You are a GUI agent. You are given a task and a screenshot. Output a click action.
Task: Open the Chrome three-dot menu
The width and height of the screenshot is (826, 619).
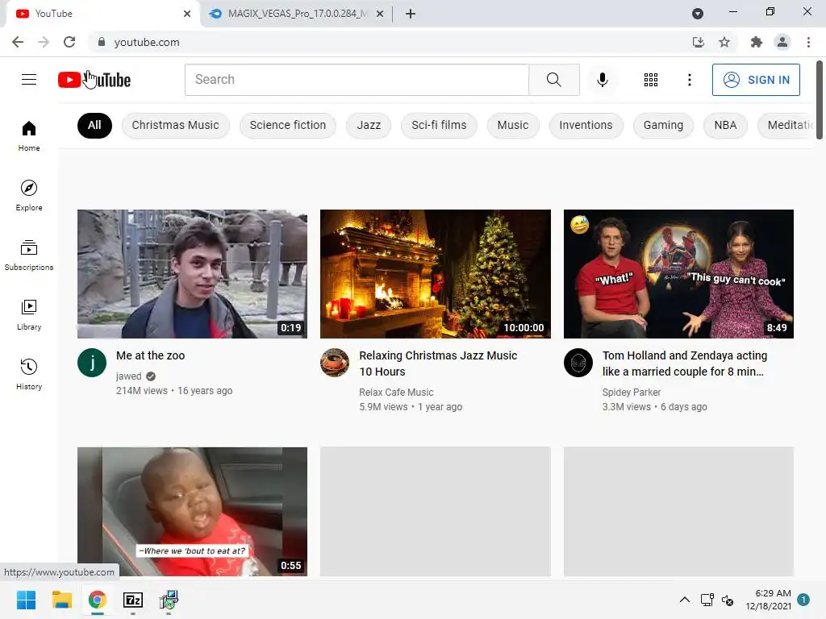(x=808, y=42)
